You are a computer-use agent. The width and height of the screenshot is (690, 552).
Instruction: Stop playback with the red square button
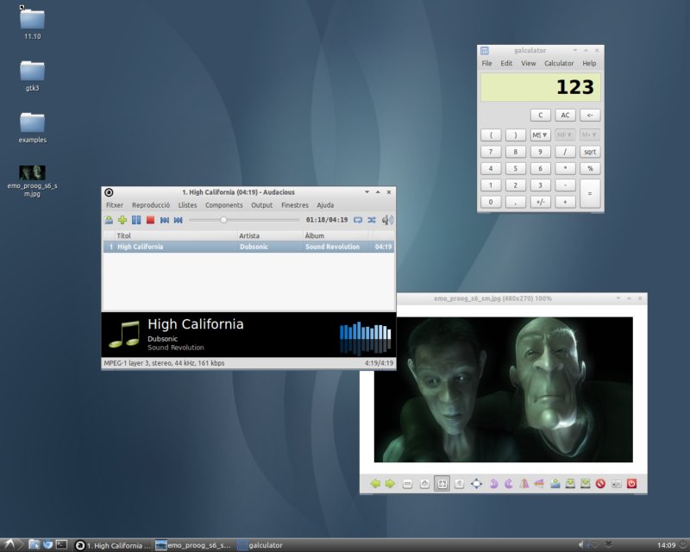[150, 220]
